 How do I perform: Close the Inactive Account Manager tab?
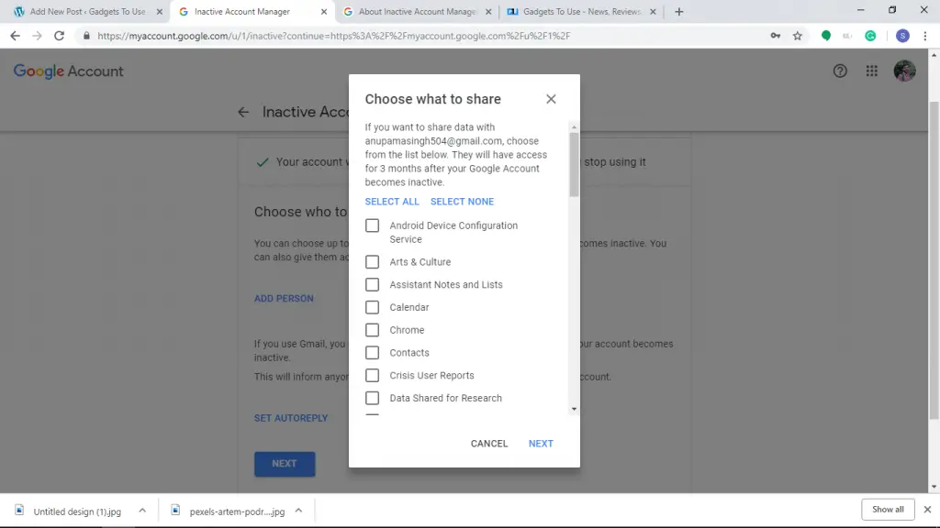click(324, 11)
